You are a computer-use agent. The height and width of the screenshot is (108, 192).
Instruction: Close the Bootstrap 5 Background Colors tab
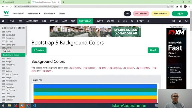[x=59, y=2]
